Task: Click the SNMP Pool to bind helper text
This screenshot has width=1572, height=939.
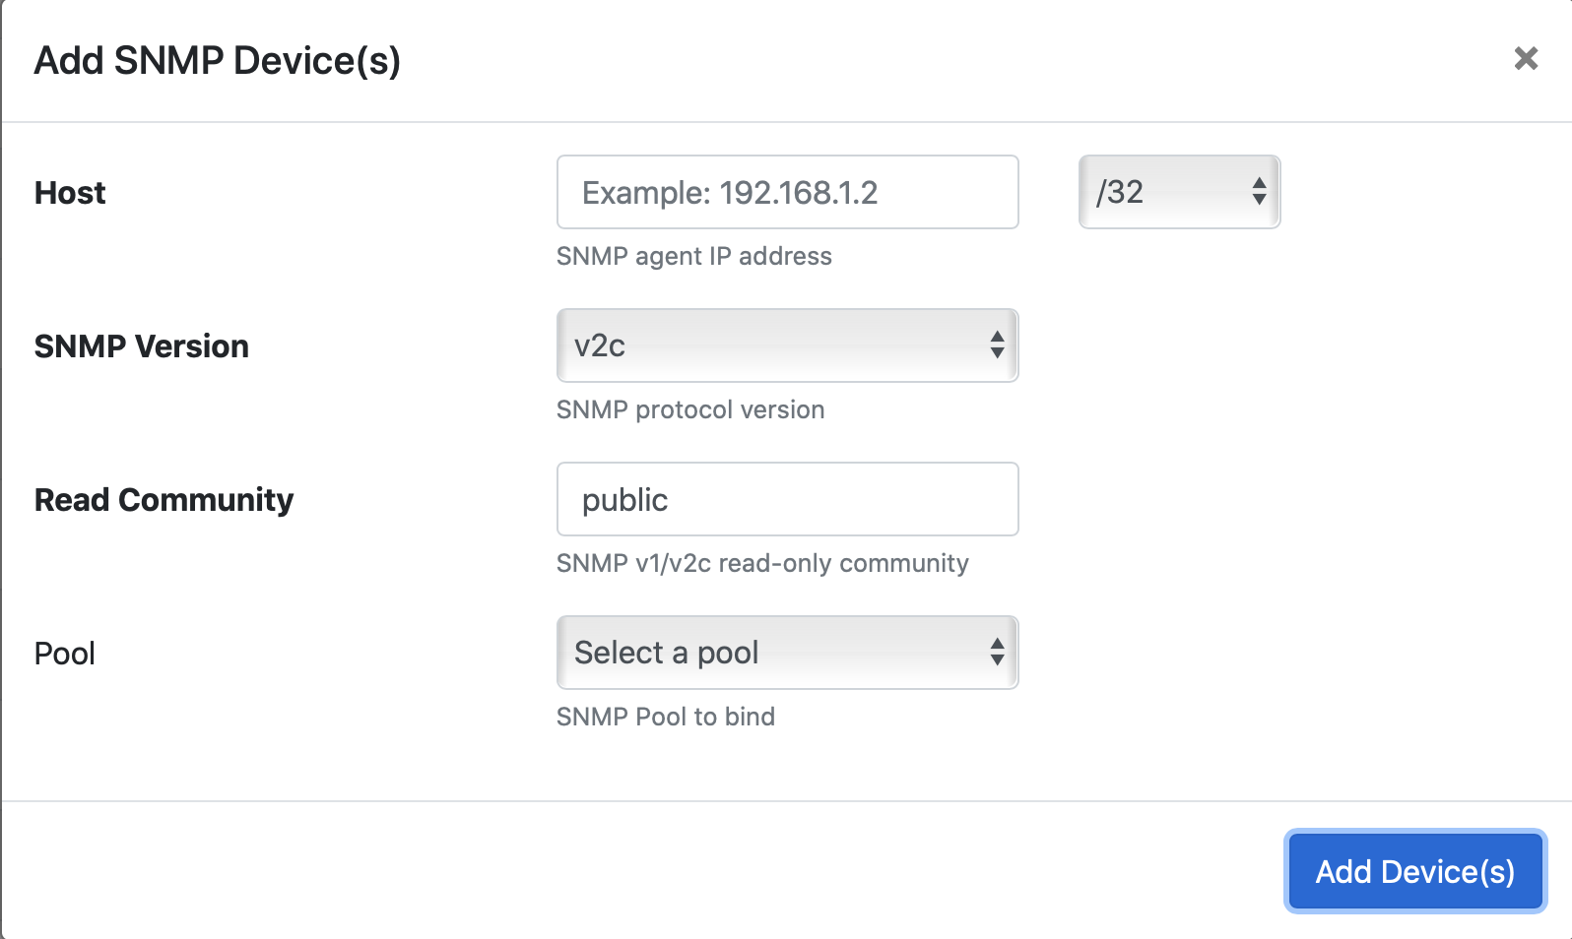Action: (666, 717)
